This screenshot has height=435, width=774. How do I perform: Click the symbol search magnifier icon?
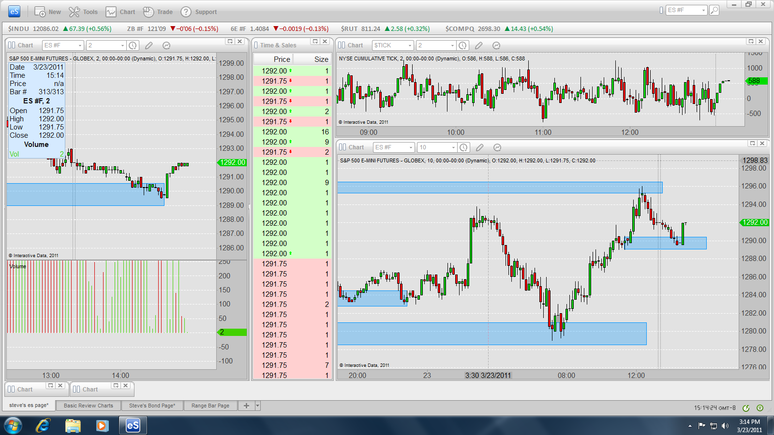714,10
